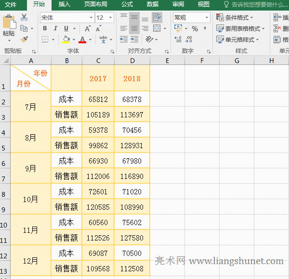Open the number format dropdown 常规
Screen dimensions: 289x279
(207, 18)
